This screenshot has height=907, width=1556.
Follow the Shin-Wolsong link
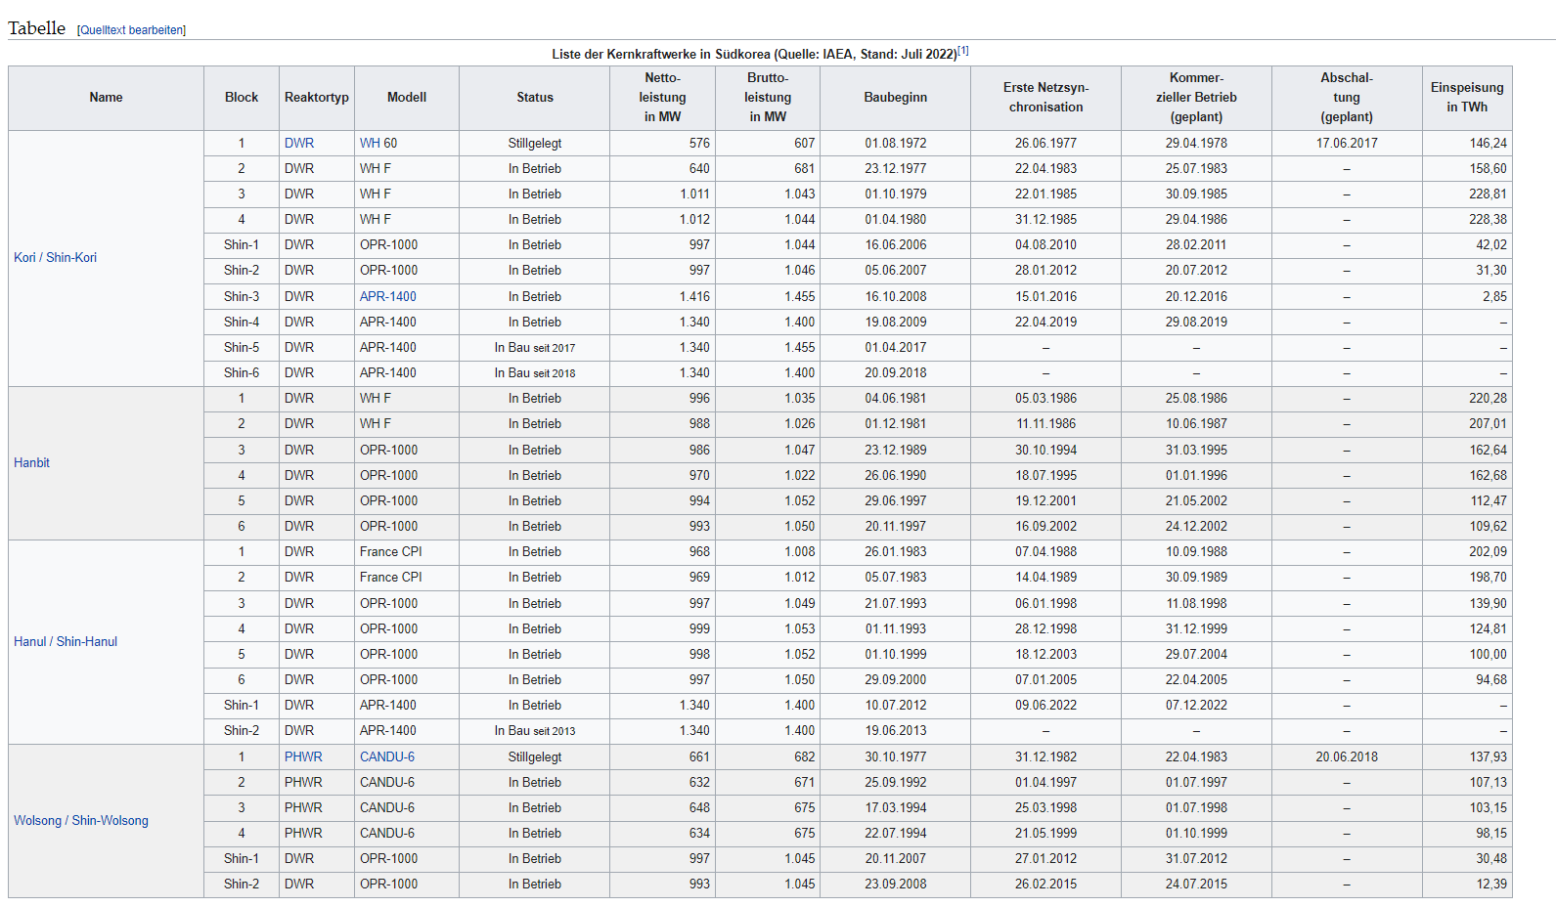[111, 821]
